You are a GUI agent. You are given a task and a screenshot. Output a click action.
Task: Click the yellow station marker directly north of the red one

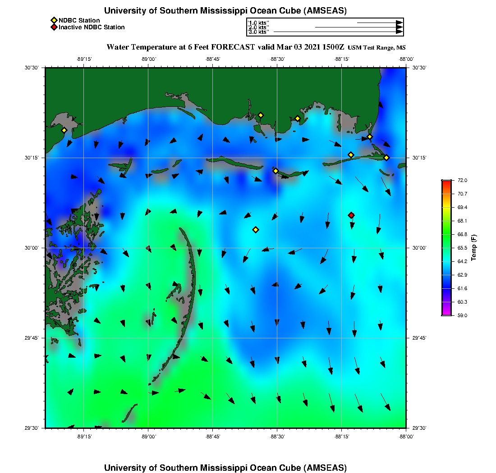click(351, 155)
